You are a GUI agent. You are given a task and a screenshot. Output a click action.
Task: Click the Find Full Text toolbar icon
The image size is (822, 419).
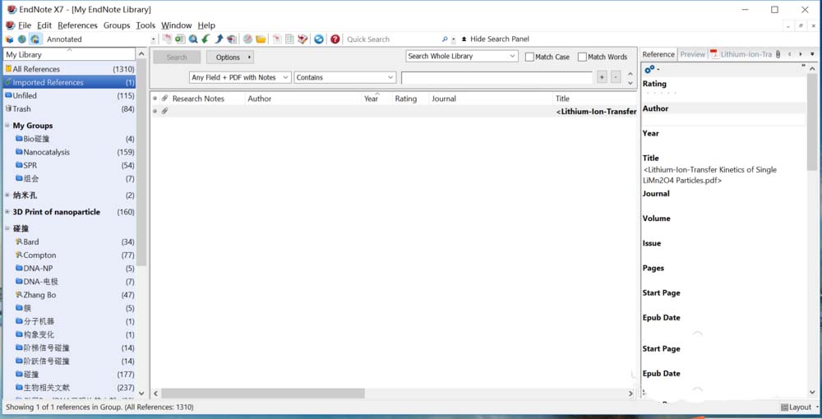click(x=232, y=39)
